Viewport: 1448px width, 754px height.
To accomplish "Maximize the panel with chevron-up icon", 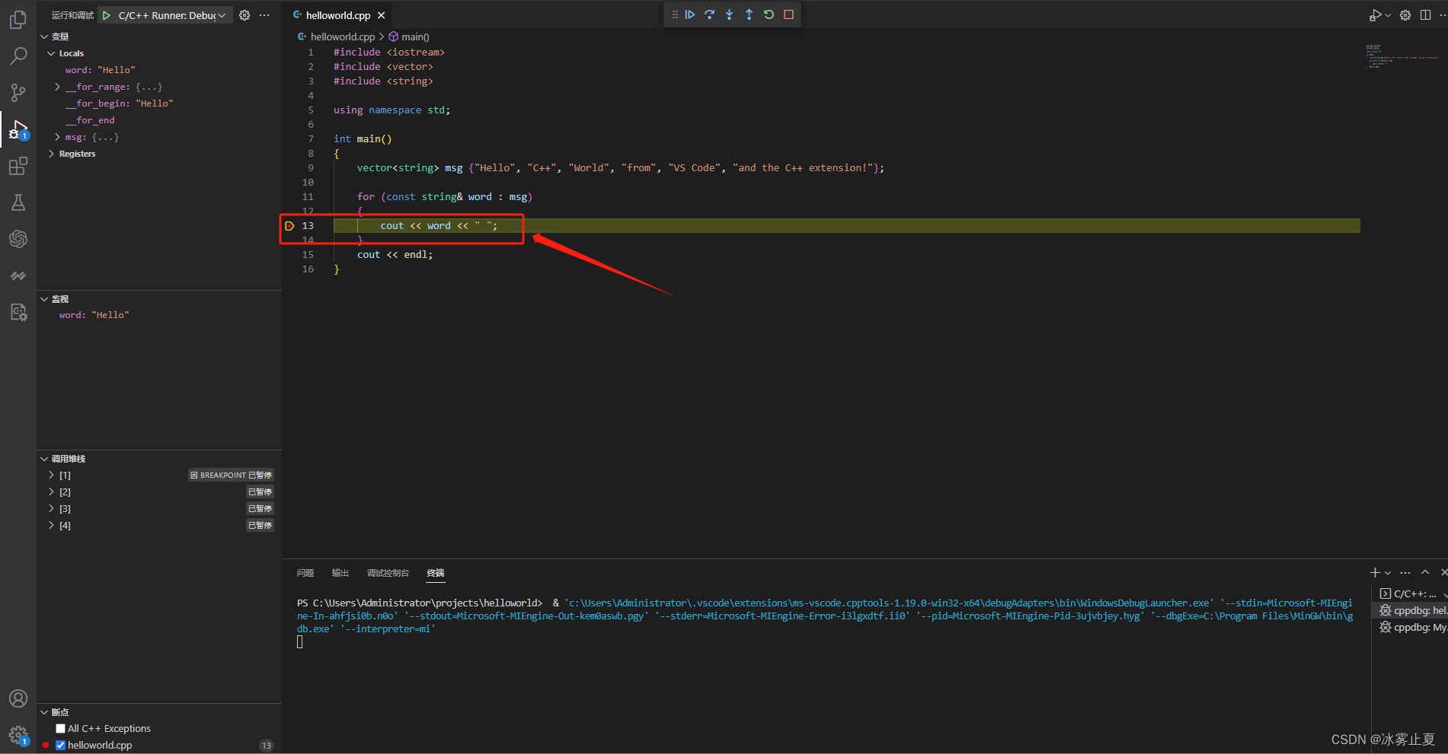I will [x=1425, y=572].
